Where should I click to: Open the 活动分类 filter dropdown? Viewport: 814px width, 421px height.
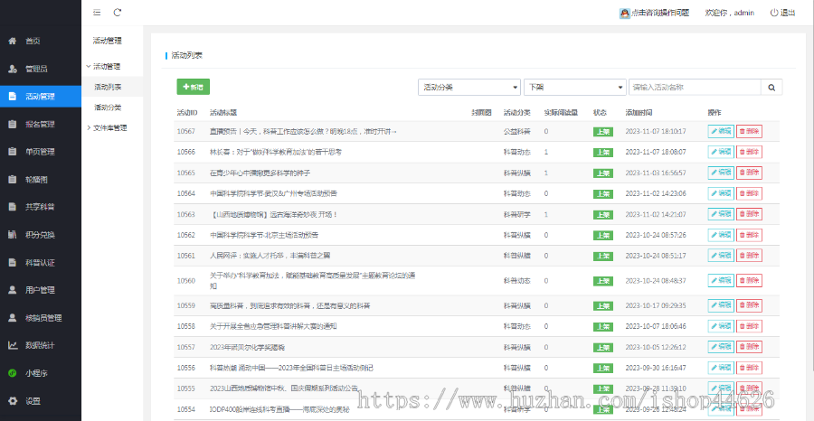tap(469, 88)
